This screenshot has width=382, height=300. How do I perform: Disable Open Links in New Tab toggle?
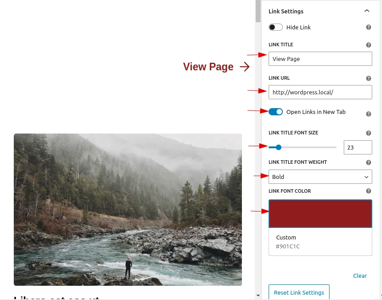pyautogui.click(x=276, y=112)
